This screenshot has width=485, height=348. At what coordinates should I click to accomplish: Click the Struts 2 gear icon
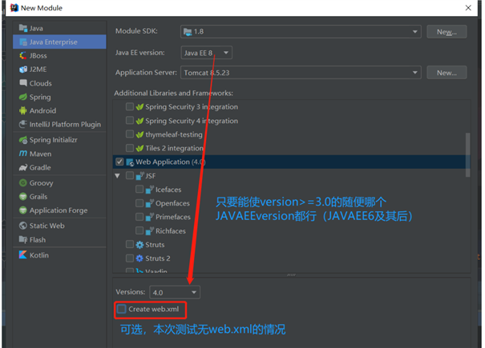coord(139,258)
